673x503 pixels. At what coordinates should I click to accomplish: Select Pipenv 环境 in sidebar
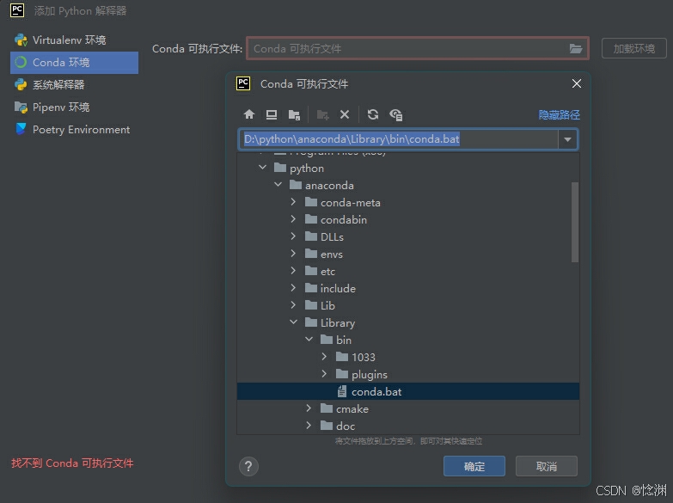pos(74,107)
